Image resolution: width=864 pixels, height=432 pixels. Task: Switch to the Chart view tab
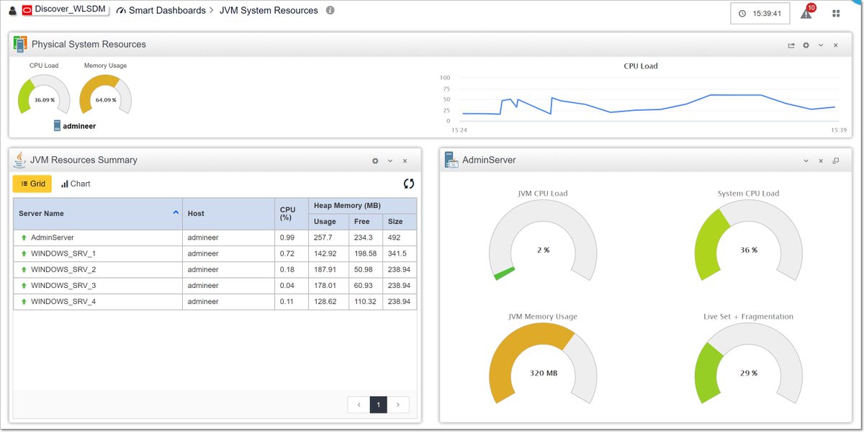[x=76, y=184]
